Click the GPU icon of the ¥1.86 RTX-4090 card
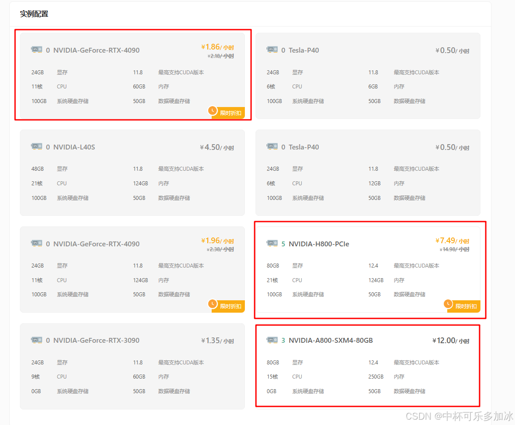This screenshot has height=425, width=515. [37, 50]
